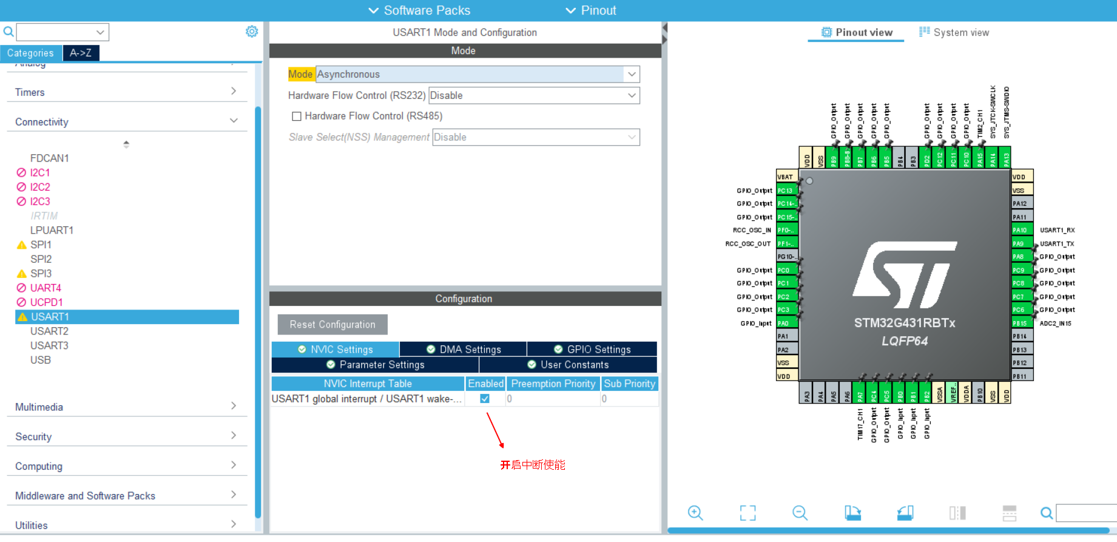Toggle USART1 global interrupt Enabled checkbox
Image resolution: width=1117 pixels, height=542 pixels.
(485, 399)
